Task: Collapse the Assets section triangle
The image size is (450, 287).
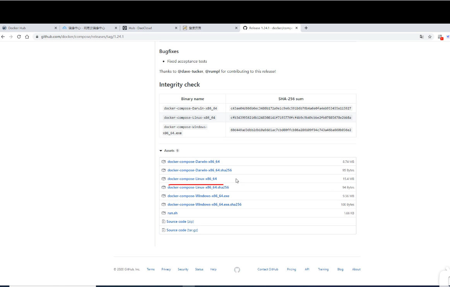Action: click(161, 151)
